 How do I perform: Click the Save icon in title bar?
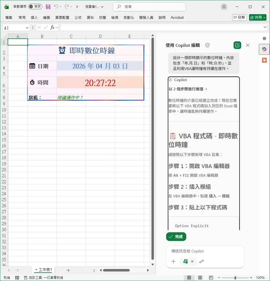48,7
